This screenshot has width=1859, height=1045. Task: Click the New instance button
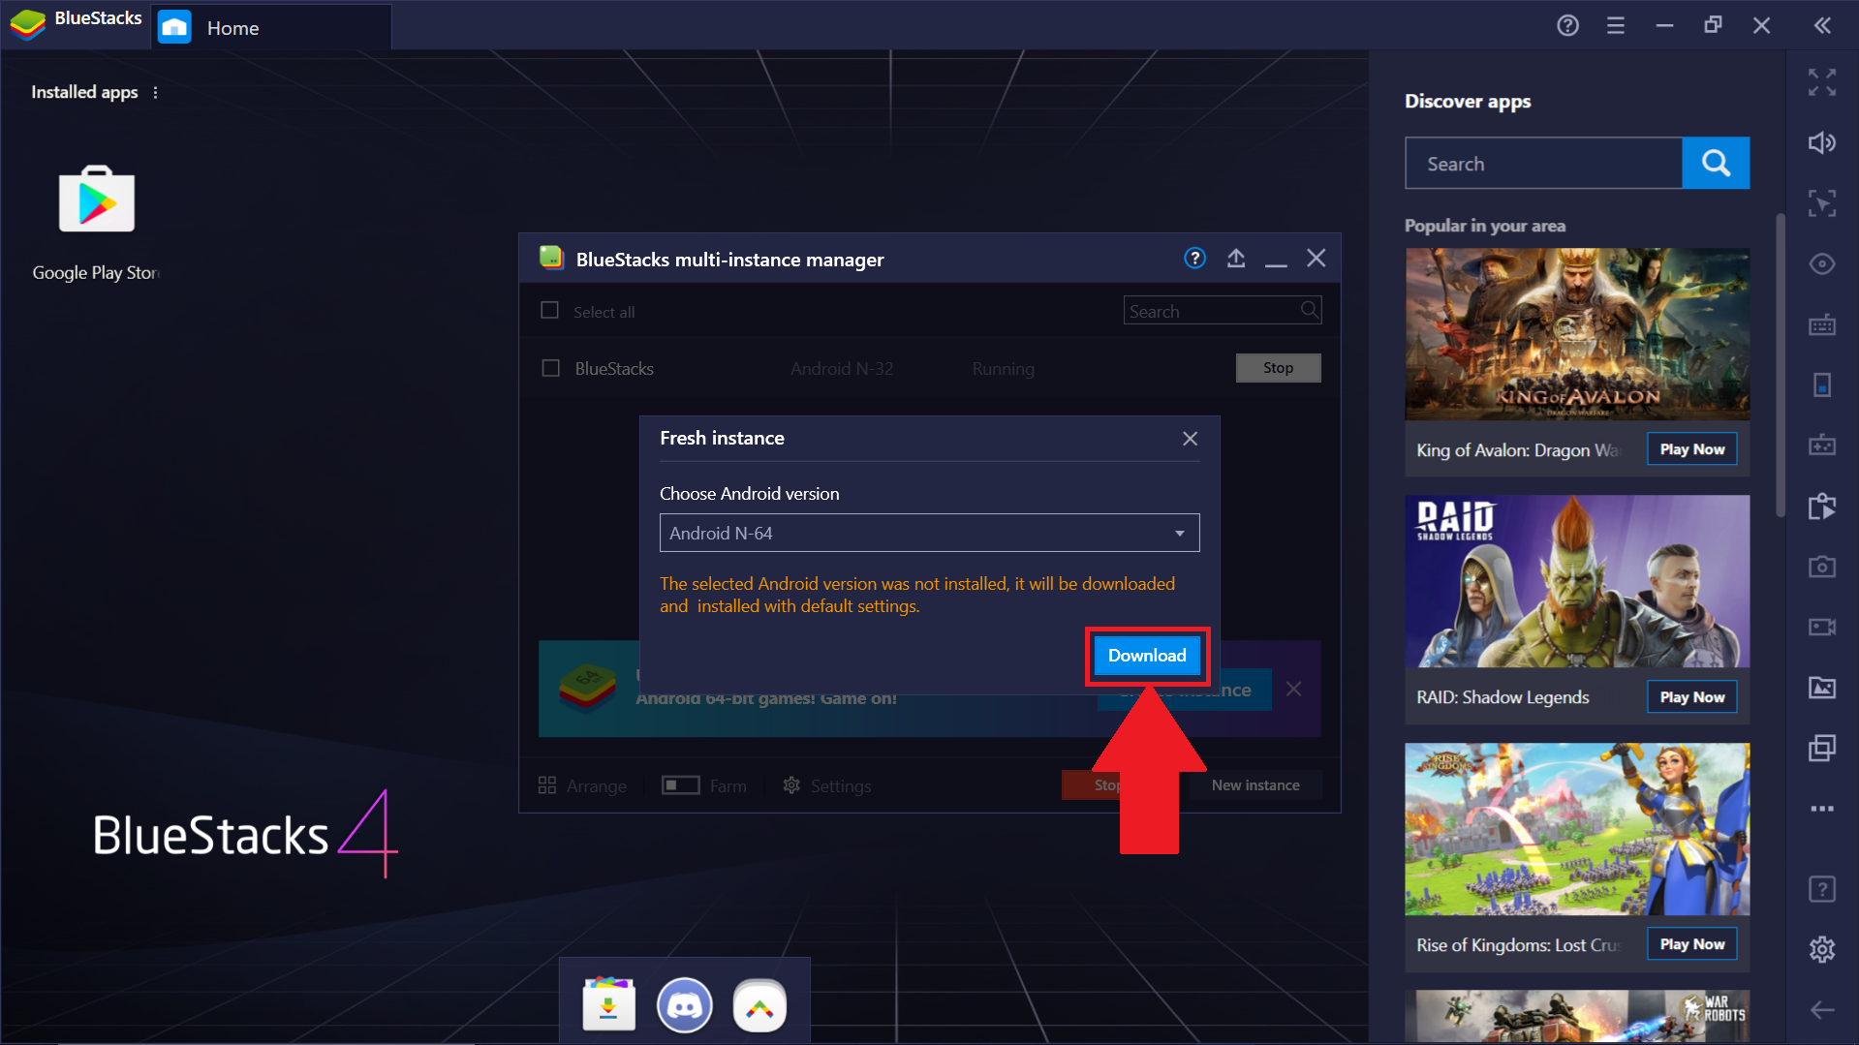[x=1255, y=785]
